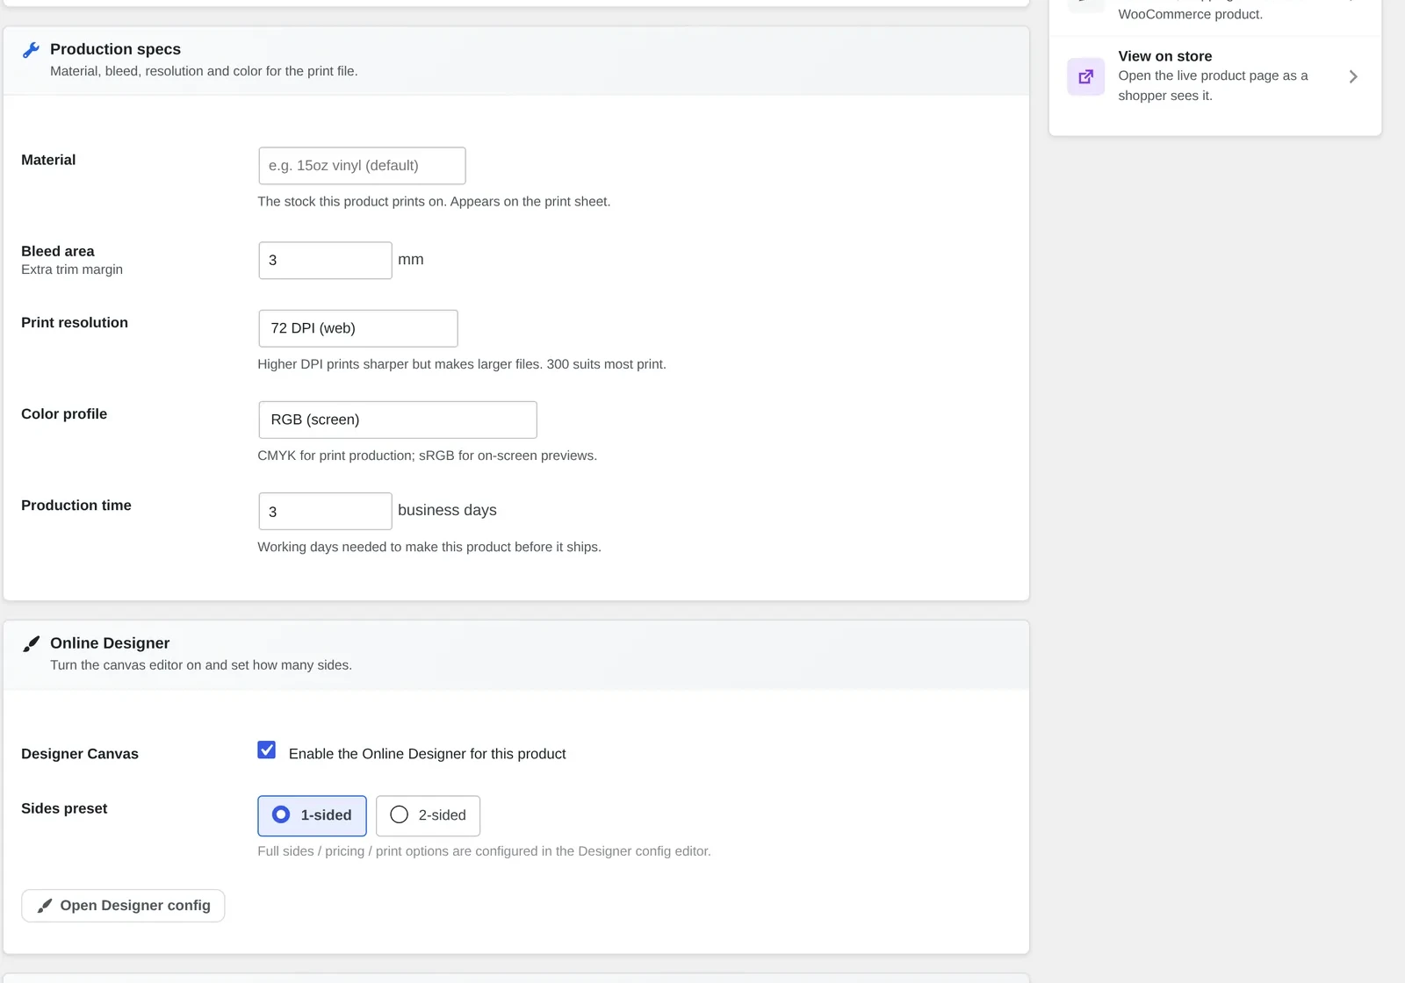The width and height of the screenshot is (1405, 983).
Task: Click the 'Extra trim margin' hint text
Action: (72, 269)
